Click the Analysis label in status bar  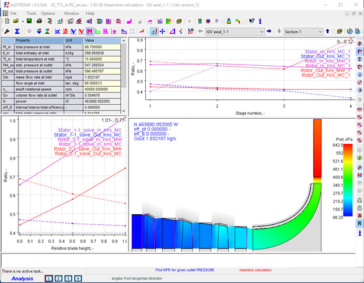tap(22, 278)
